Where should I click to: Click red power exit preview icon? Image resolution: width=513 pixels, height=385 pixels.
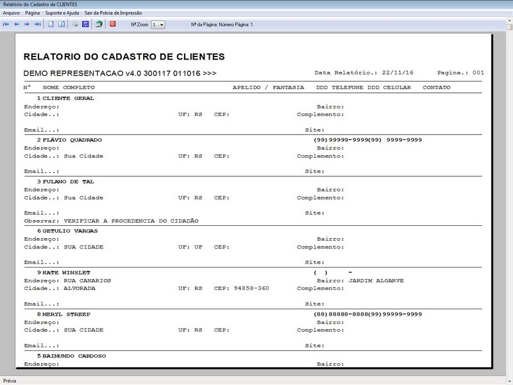(x=113, y=24)
